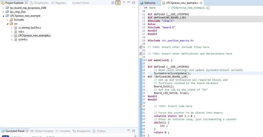This screenshot has height=137, width=263.
Task: Select cr_startup_lpc15xx.c file
Action: pyautogui.click(x=30, y=28)
